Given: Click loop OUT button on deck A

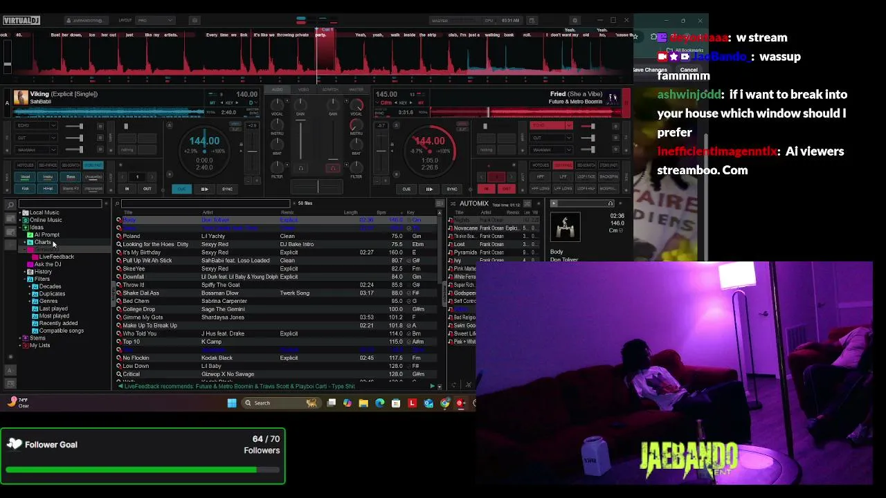Looking at the screenshot, I should point(147,189).
